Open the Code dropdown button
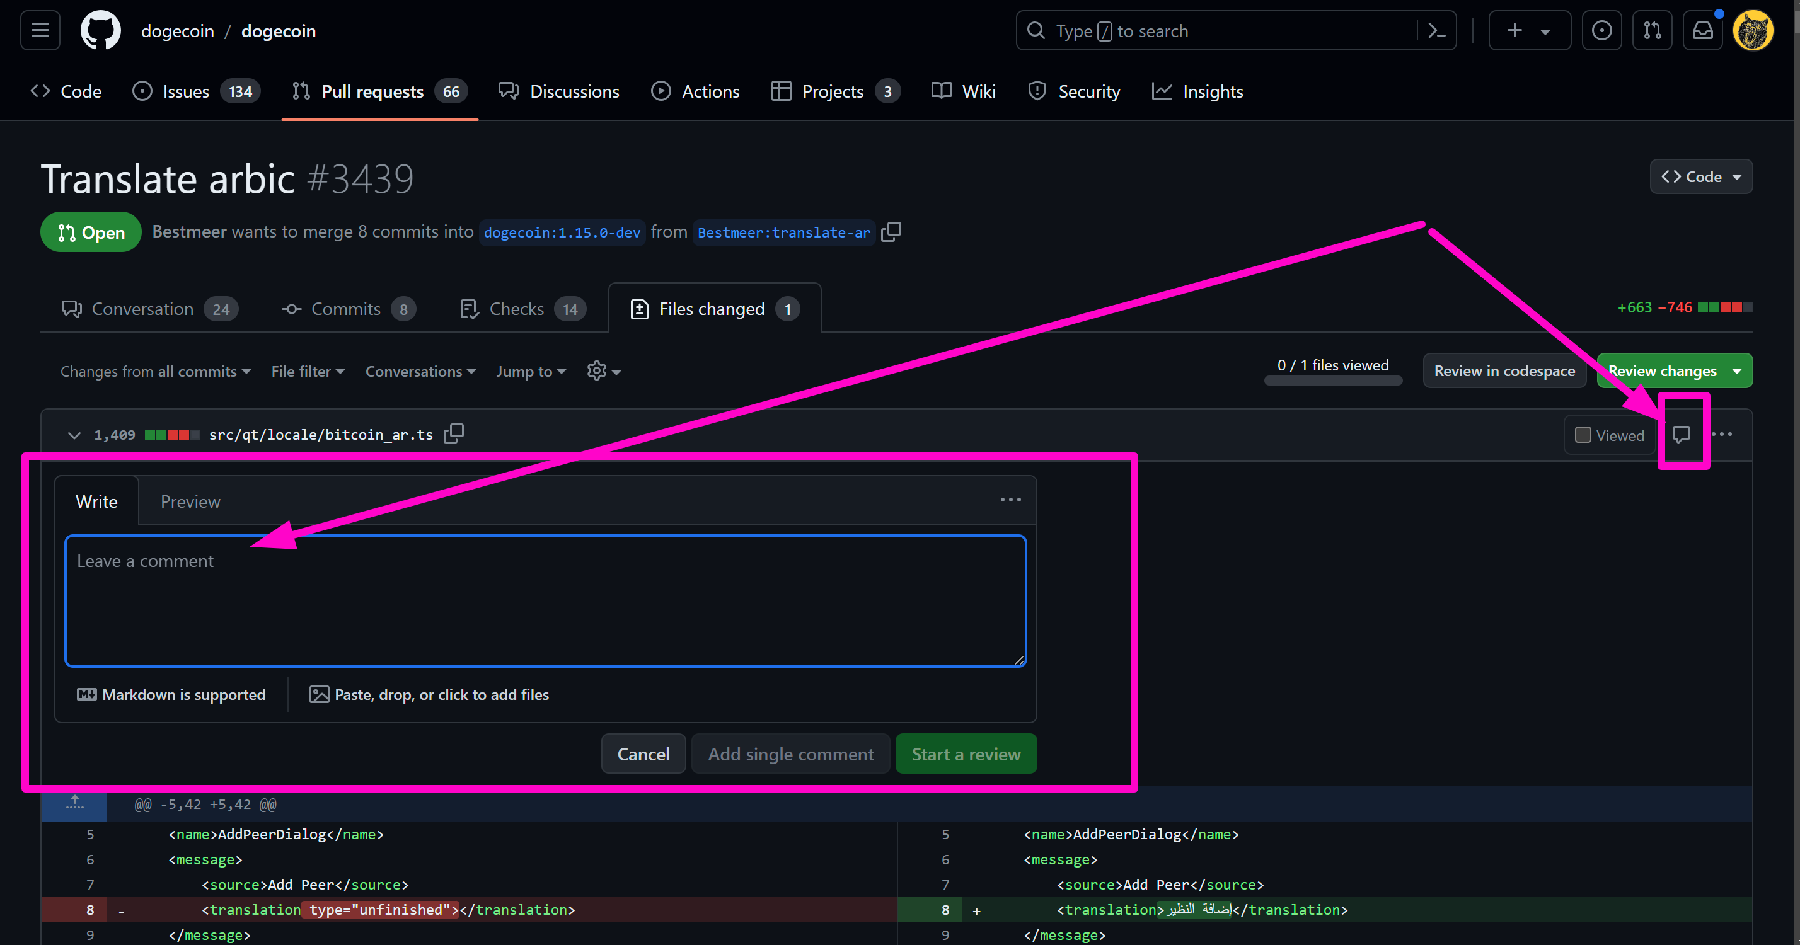 (x=1701, y=176)
